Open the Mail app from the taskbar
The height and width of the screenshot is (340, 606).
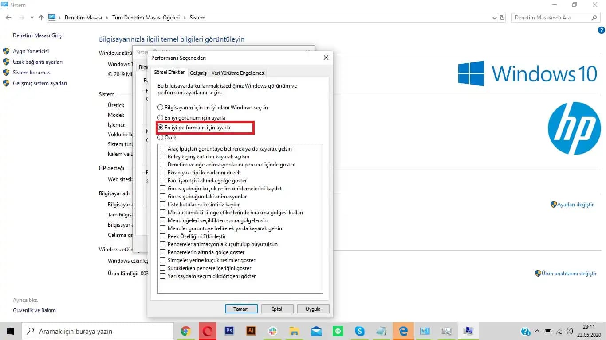coord(316,331)
